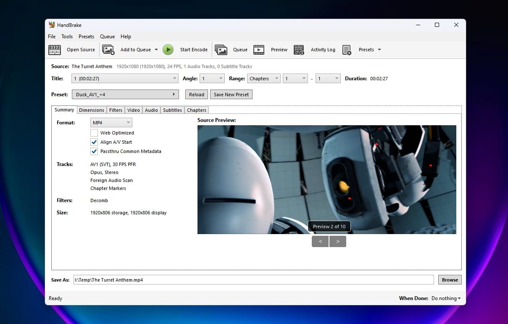Screen dimensions: 508x324
Task: Open the Queue menu in menu bar
Action: (x=107, y=37)
